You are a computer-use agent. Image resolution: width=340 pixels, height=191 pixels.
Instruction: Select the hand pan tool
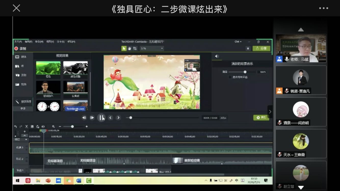click(x=129, y=48)
